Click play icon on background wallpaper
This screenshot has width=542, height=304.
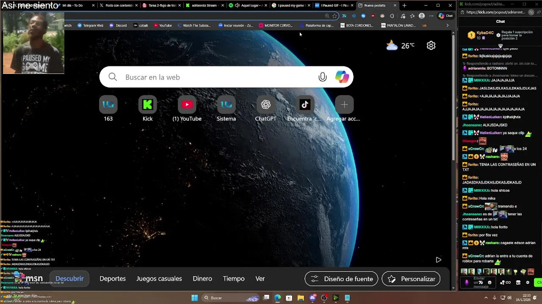[x=438, y=260]
